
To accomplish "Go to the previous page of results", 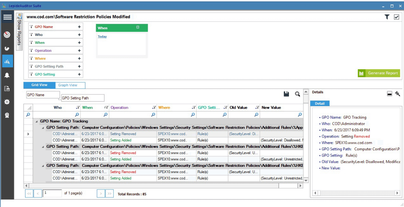I will pos(38,194).
